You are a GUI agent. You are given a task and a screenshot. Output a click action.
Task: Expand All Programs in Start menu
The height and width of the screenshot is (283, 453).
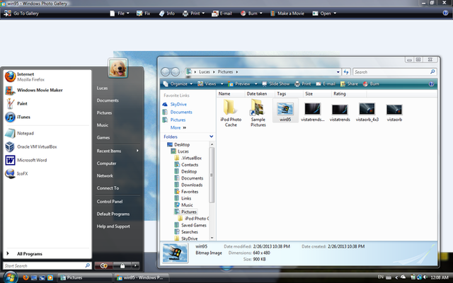click(x=47, y=254)
